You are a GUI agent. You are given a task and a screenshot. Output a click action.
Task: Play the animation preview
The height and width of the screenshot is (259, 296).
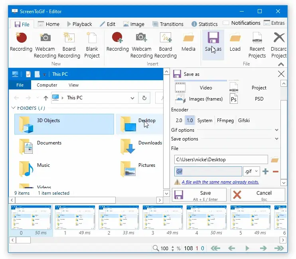[247, 248]
